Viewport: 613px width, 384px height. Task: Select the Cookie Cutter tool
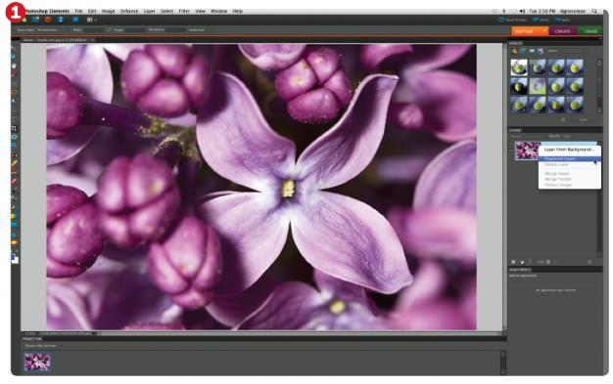click(14, 137)
